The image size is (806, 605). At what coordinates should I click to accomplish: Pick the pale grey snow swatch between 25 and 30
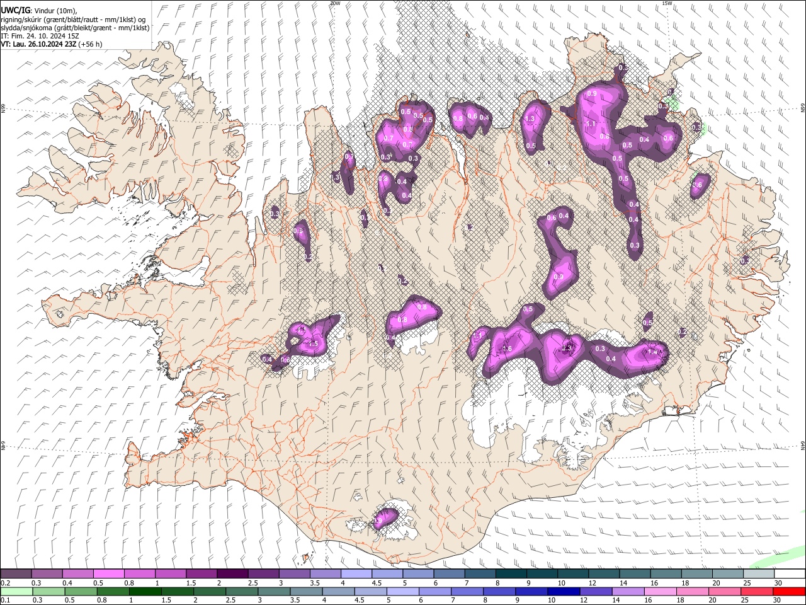tap(759, 574)
